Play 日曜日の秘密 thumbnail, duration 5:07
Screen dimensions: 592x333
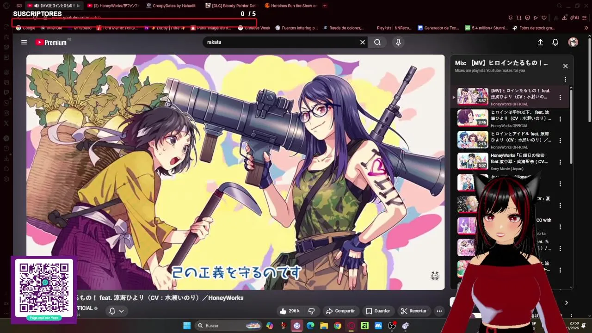473,161
